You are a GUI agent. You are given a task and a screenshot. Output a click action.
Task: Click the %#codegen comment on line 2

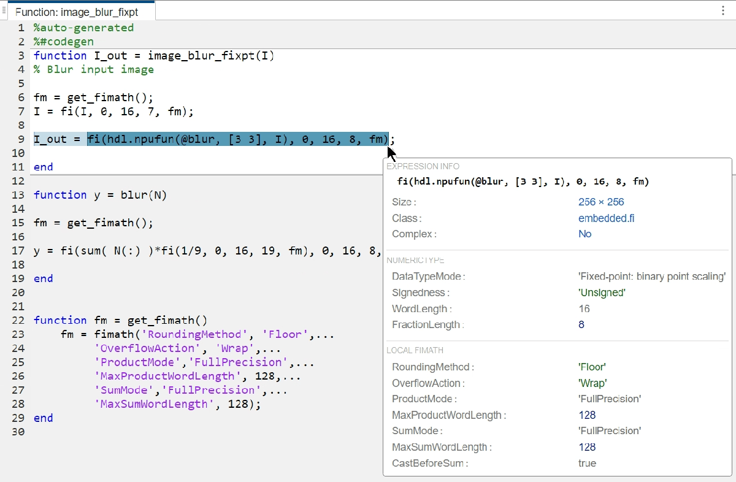(x=64, y=42)
